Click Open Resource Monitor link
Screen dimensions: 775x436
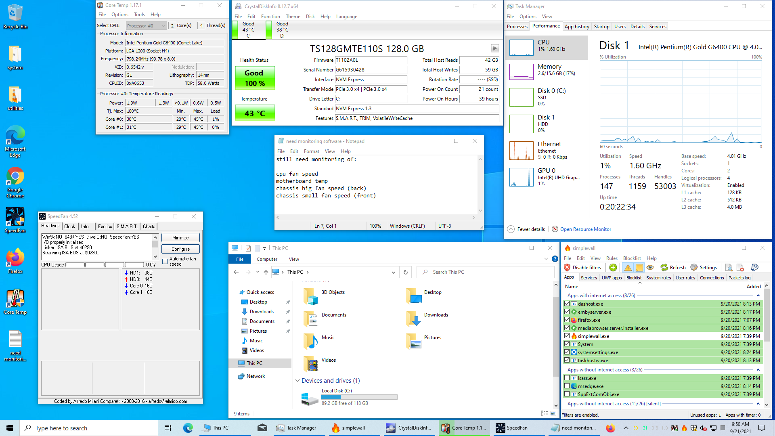point(585,229)
